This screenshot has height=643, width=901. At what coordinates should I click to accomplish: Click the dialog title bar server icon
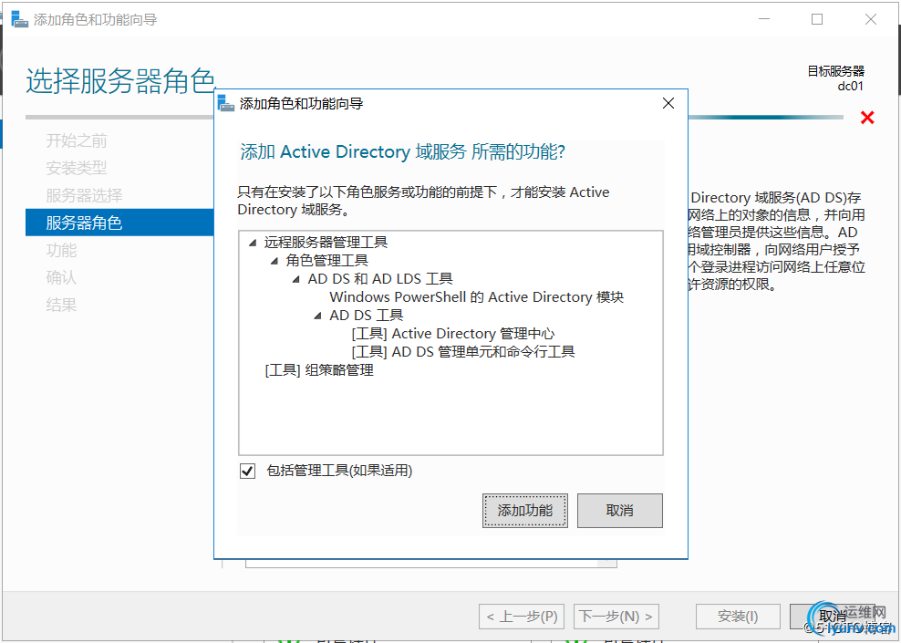click(226, 103)
